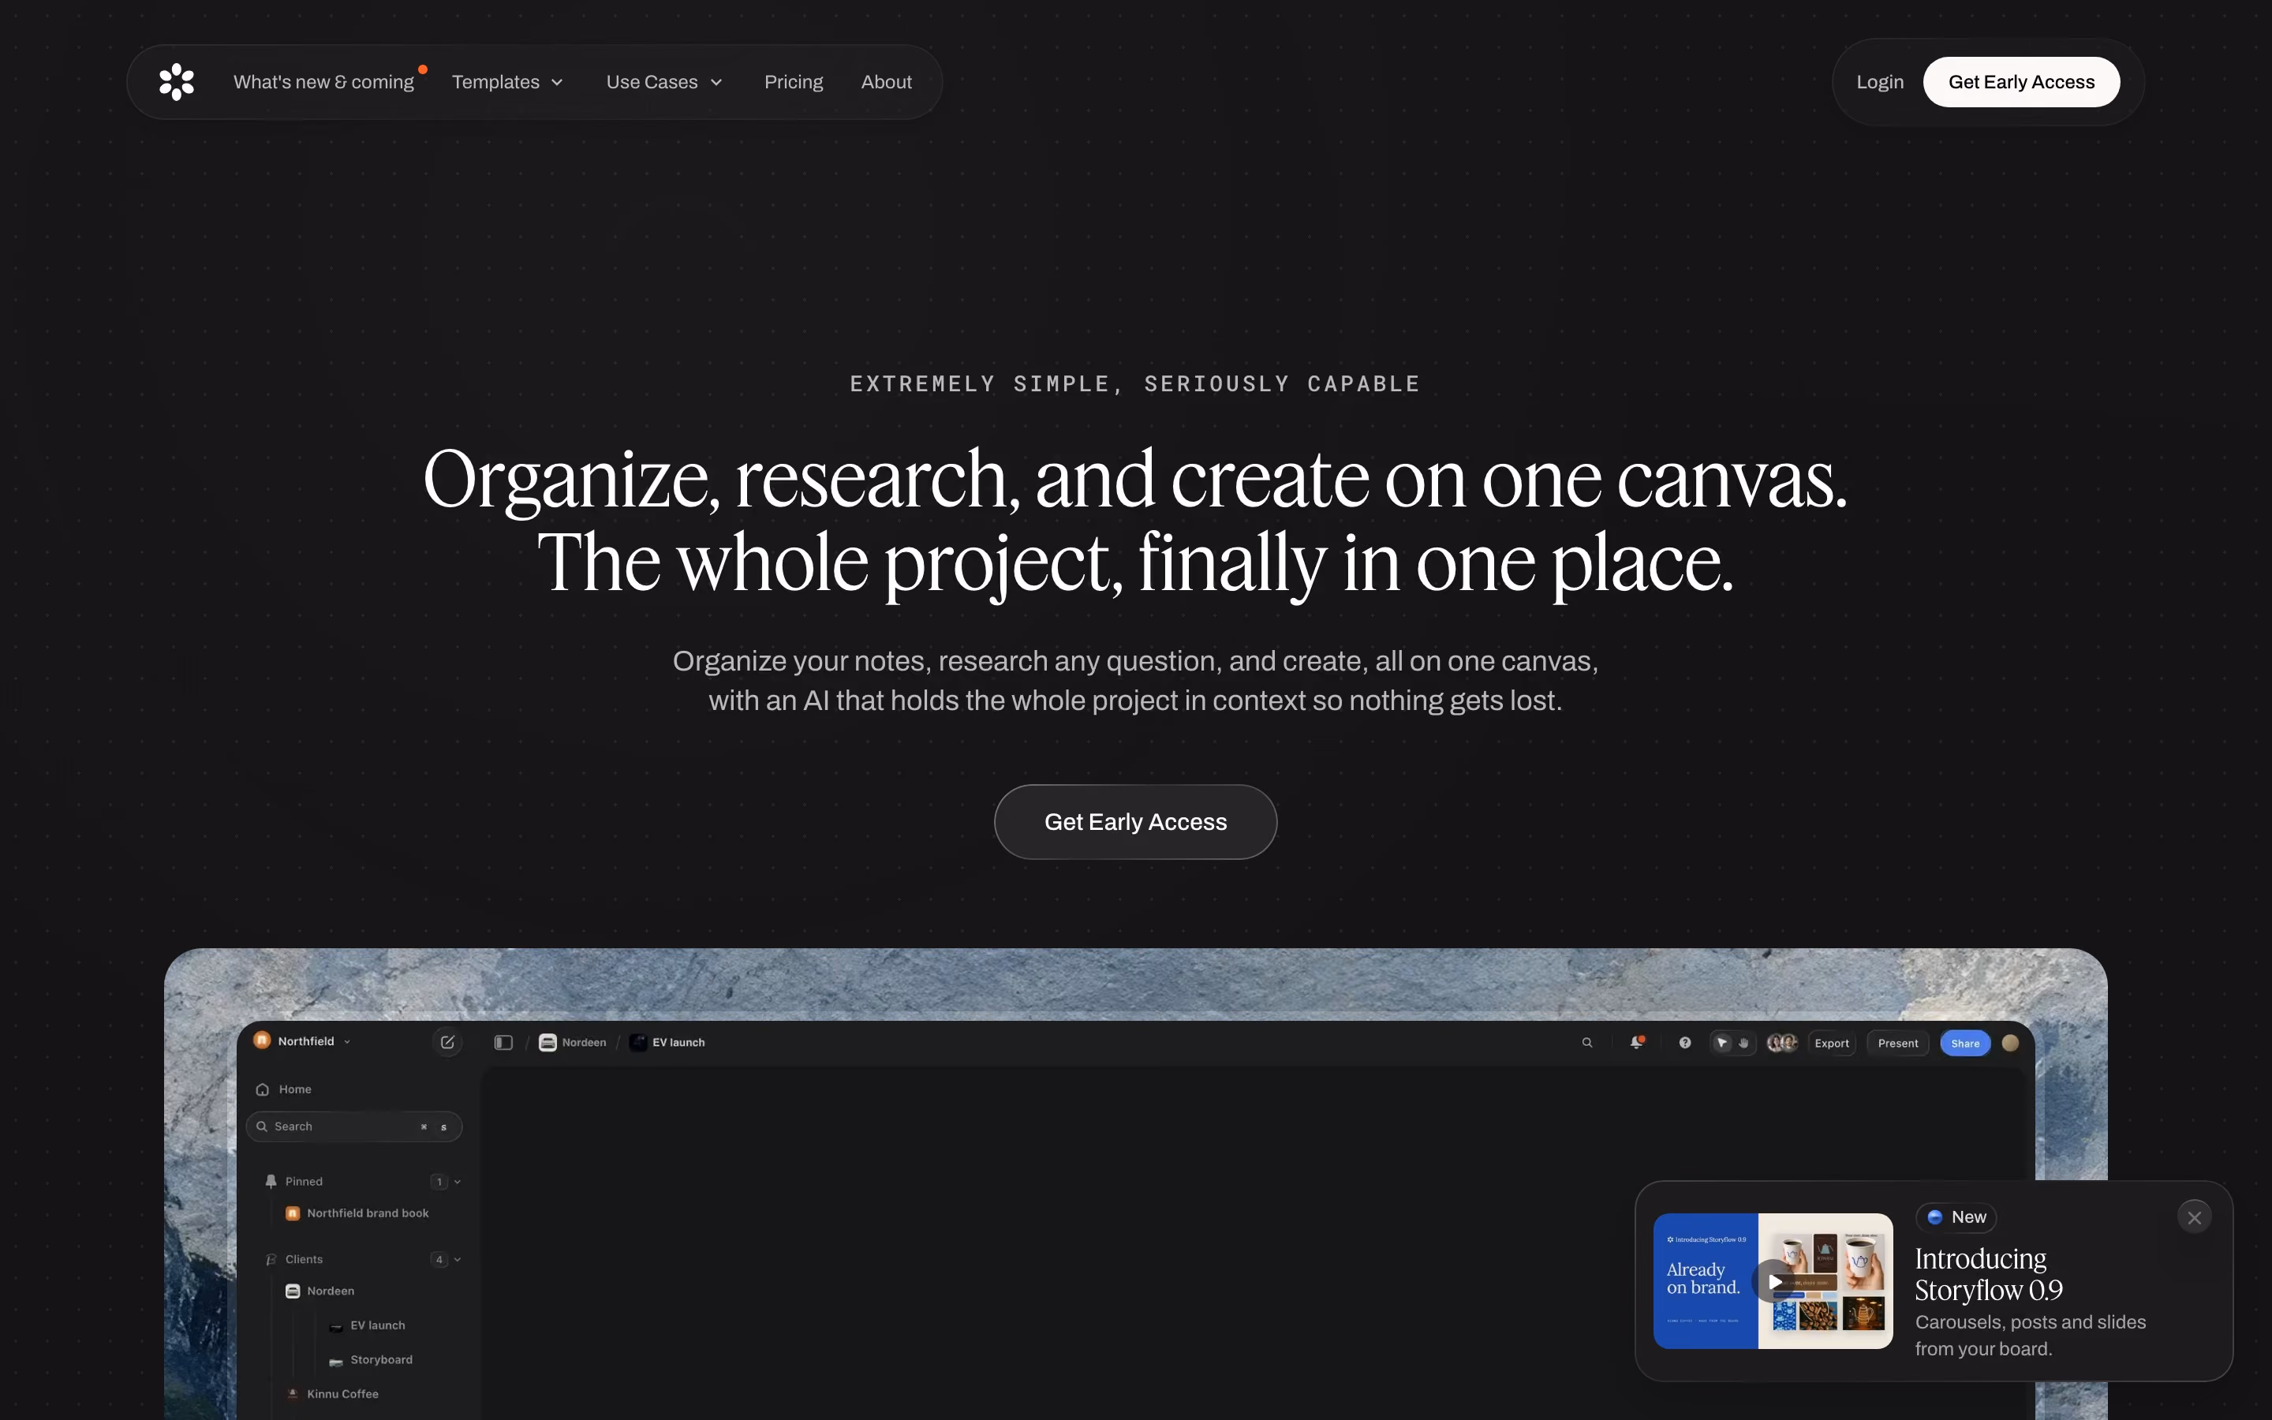The width and height of the screenshot is (2272, 1420).
Task: Dismiss the Storyflow announcement popup
Action: click(x=2194, y=1217)
